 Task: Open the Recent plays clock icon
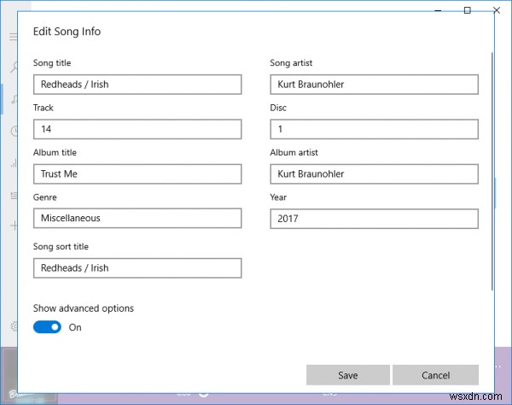coord(15,131)
